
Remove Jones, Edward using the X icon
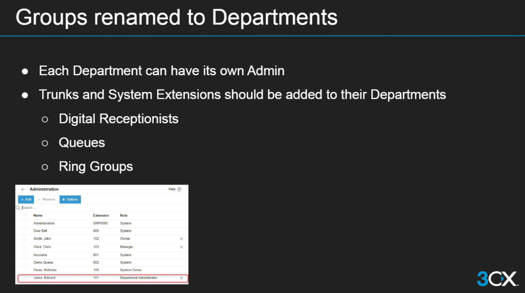pyautogui.click(x=181, y=278)
